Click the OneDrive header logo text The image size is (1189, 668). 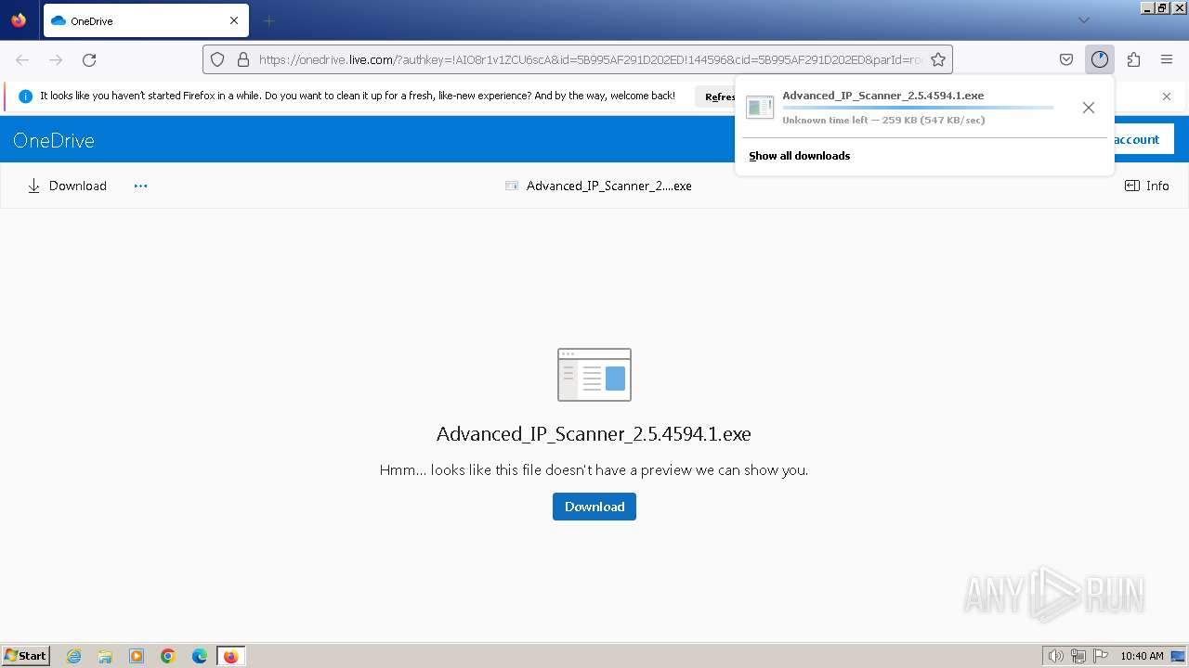pos(54,140)
